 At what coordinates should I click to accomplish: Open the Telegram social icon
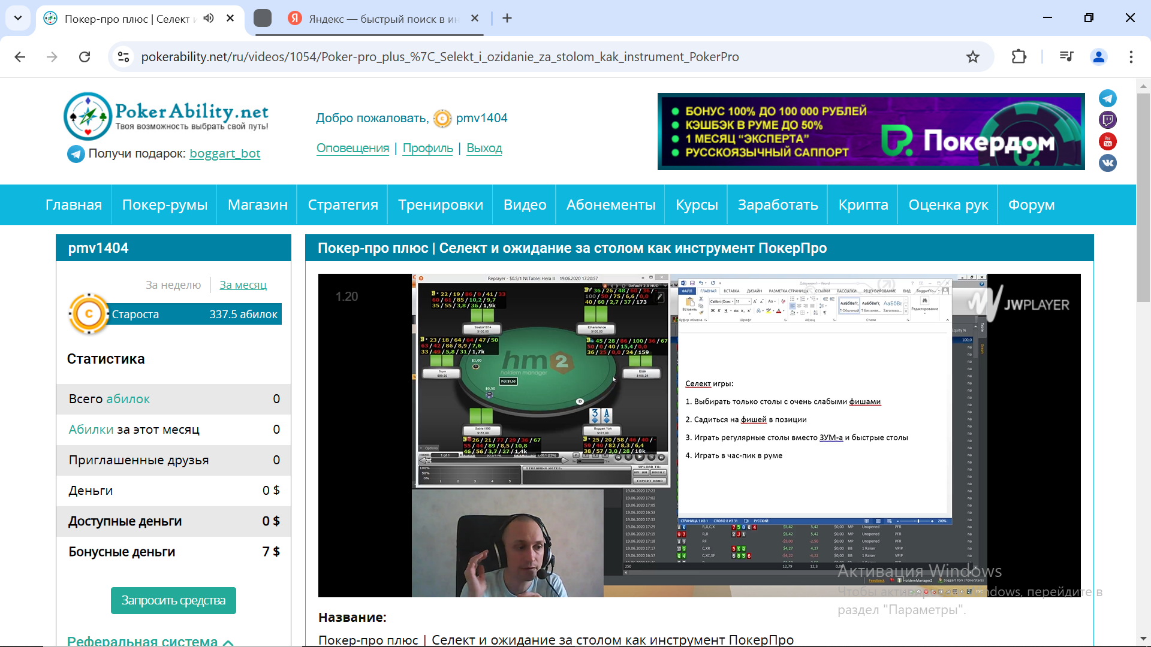coord(1107,98)
